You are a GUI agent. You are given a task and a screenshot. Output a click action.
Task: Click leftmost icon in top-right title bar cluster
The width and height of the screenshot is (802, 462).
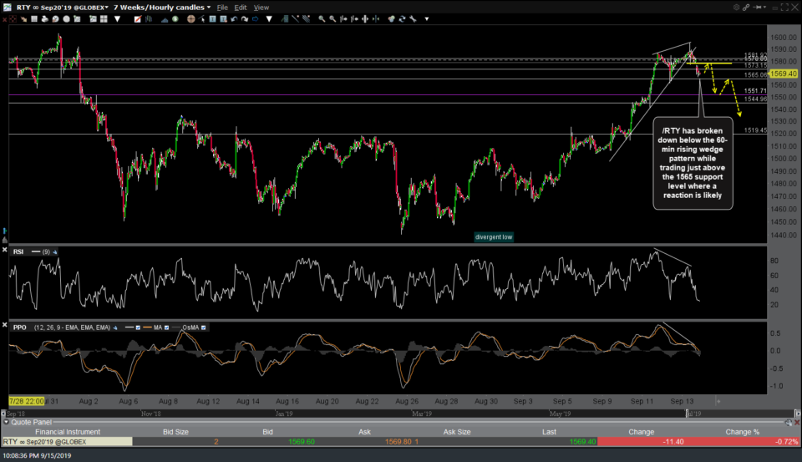[x=739, y=7]
